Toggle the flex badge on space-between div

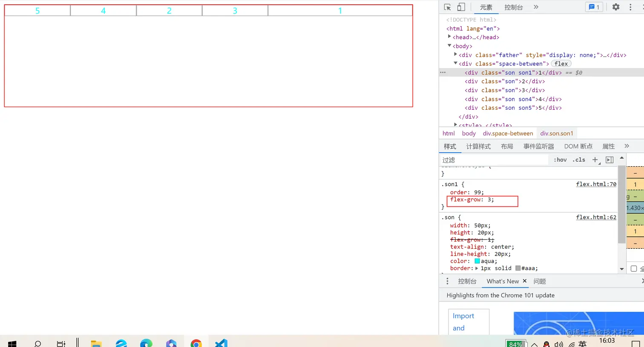coord(561,64)
